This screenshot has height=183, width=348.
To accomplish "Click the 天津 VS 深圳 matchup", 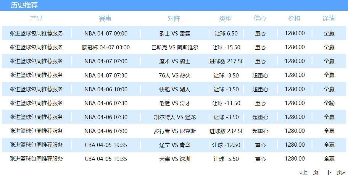I will [175, 159].
